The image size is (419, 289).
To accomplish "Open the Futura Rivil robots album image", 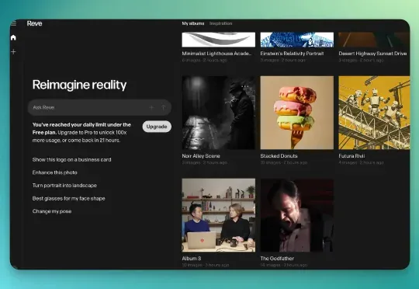I will pos(374,113).
